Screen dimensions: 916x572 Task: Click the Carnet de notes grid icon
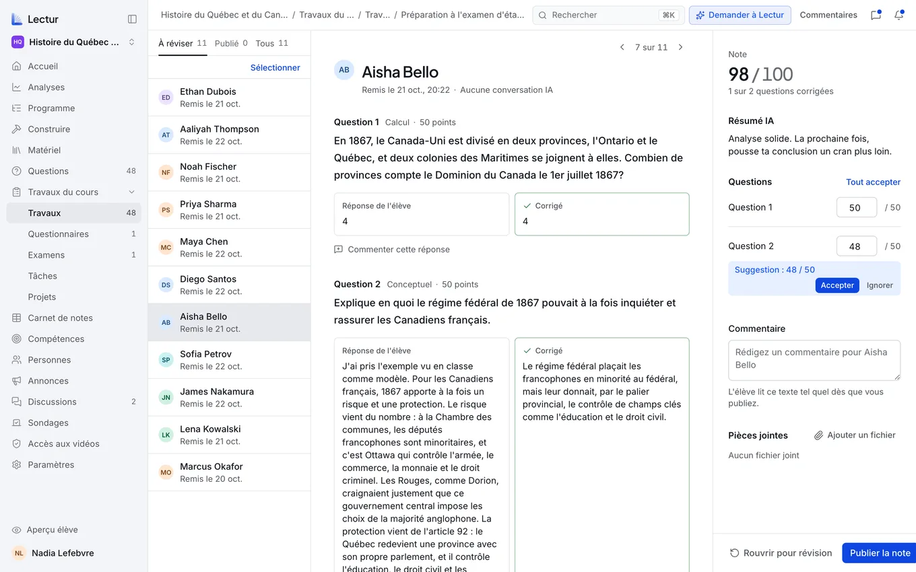[x=17, y=318]
